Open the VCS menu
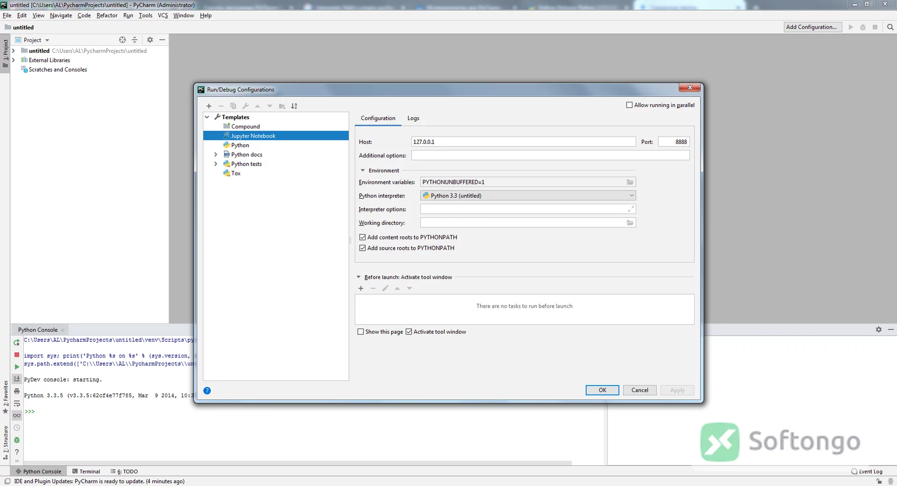This screenshot has width=897, height=486. click(x=163, y=15)
